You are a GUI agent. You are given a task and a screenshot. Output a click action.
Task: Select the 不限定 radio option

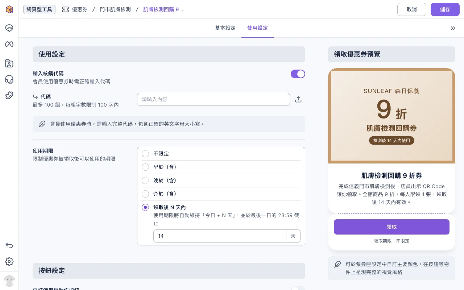click(145, 154)
